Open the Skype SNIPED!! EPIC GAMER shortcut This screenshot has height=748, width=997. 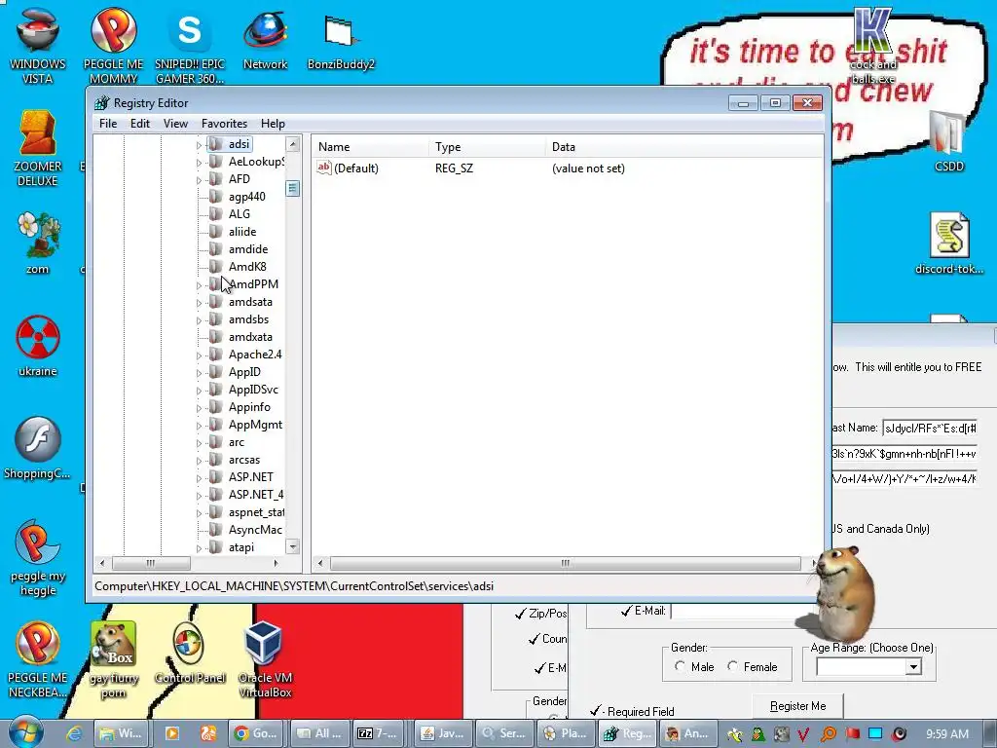tap(190, 45)
